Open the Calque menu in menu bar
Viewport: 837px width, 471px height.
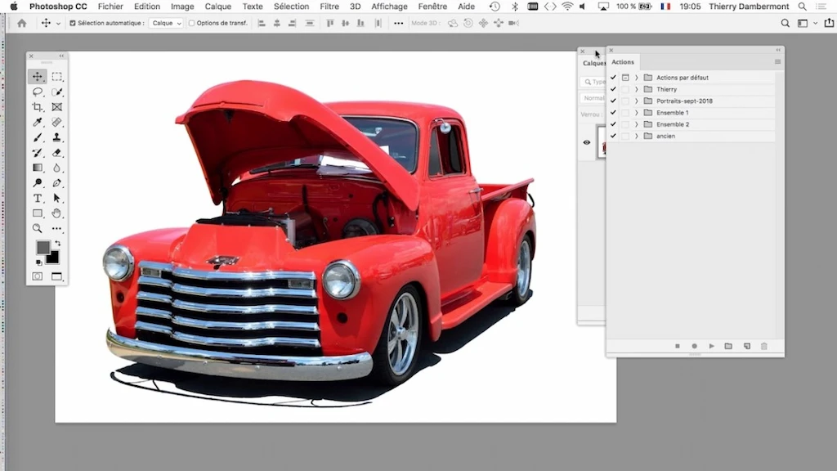coord(218,7)
